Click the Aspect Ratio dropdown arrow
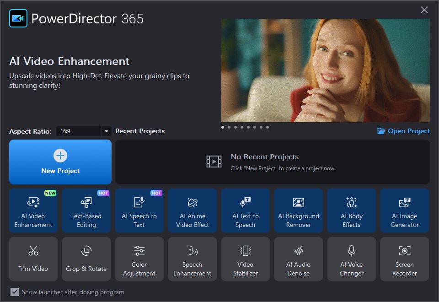Viewport: 439px width, 302px height. [107, 131]
